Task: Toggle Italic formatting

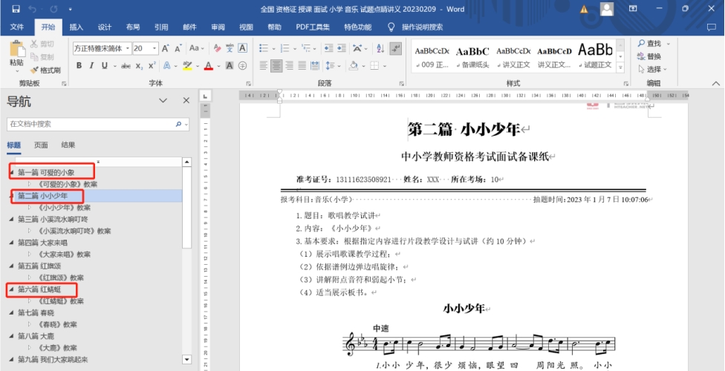Action: click(x=91, y=66)
